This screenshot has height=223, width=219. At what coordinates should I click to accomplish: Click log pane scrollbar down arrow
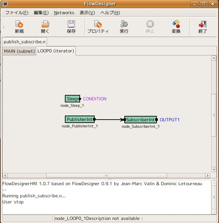(x=214, y=212)
